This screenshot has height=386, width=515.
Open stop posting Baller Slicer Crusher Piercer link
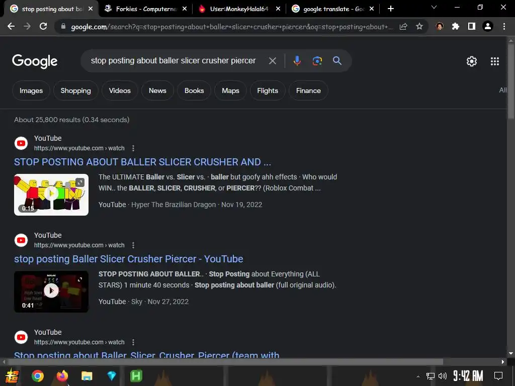point(128,259)
